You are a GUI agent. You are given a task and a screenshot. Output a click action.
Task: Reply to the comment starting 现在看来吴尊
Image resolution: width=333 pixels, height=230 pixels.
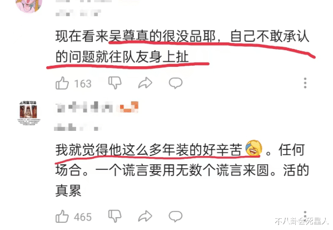pos(176,83)
